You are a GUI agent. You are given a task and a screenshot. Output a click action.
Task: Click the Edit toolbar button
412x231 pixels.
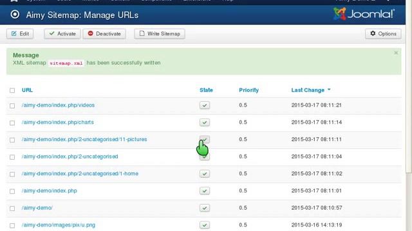click(x=20, y=34)
